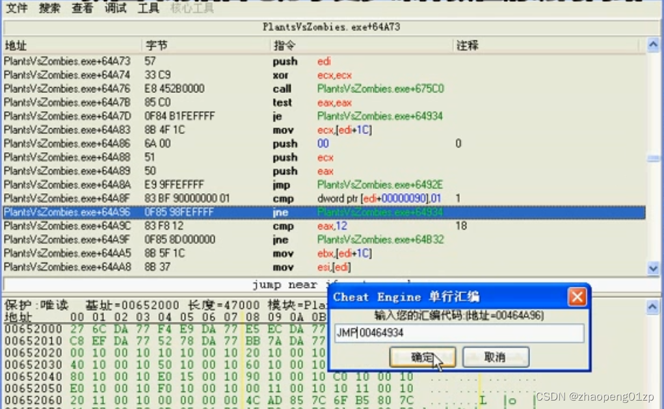Click hex row address 00652020

pos(33,352)
